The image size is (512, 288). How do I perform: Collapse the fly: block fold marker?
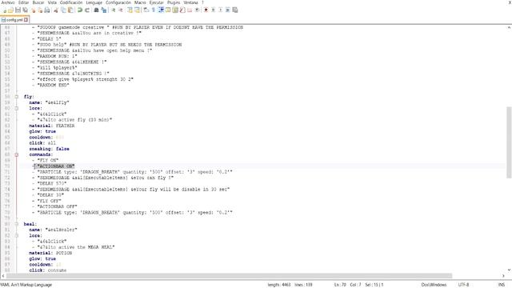(16, 97)
